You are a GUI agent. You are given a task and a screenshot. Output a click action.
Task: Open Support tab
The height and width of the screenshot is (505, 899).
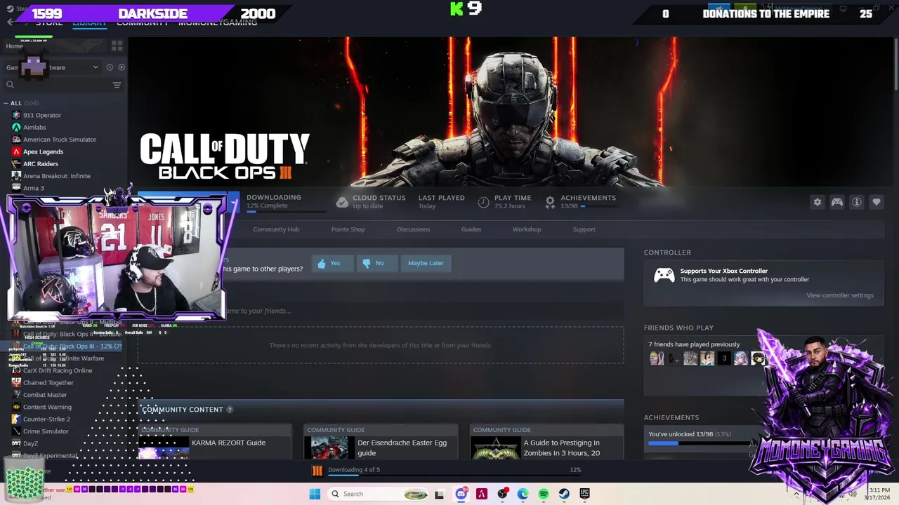coord(584,229)
